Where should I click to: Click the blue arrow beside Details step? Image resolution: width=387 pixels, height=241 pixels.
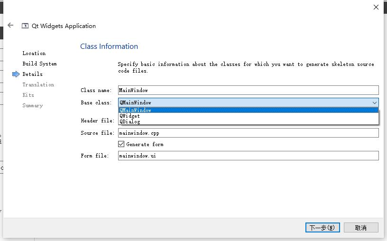[16, 74]
